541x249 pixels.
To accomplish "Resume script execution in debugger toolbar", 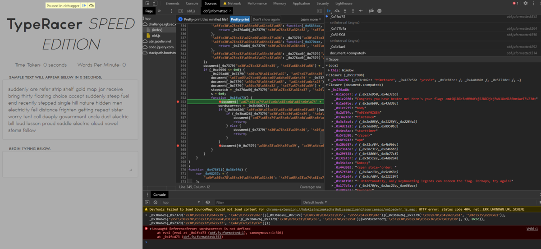I will [x=329, y=10].
